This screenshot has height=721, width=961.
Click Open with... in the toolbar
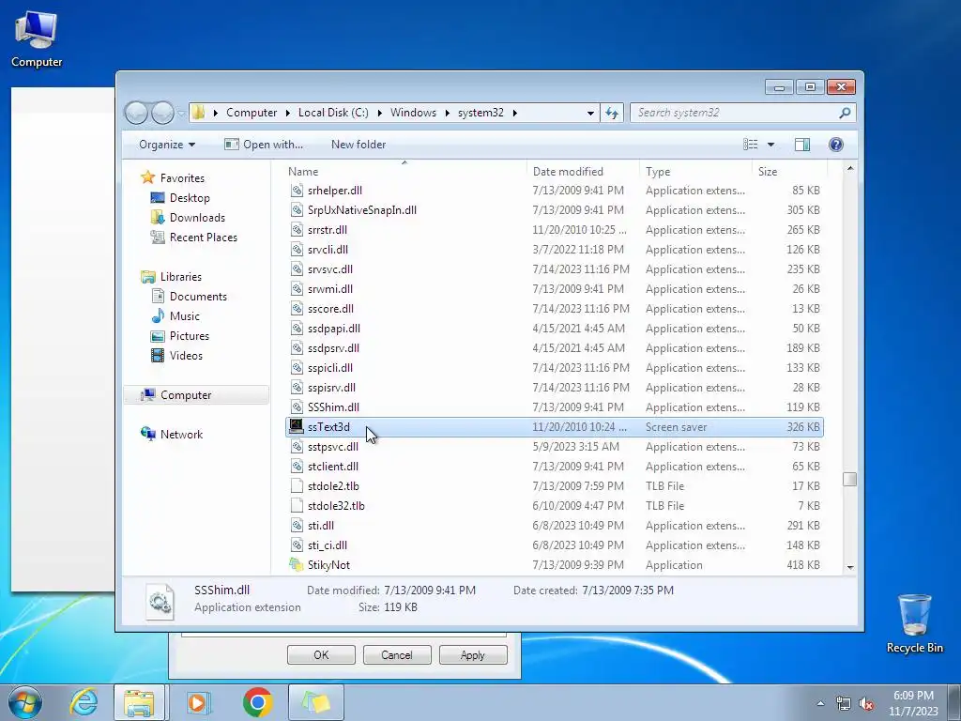tap(264, 145)
